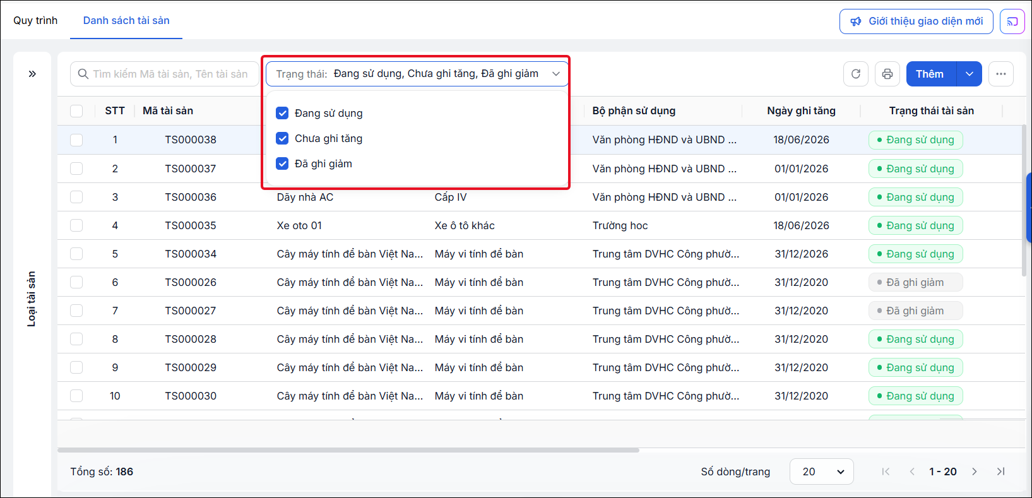Viewport: 1032px width, 498px height.
Task: Click the Trường hoc department cell
Action: [620, 225]
